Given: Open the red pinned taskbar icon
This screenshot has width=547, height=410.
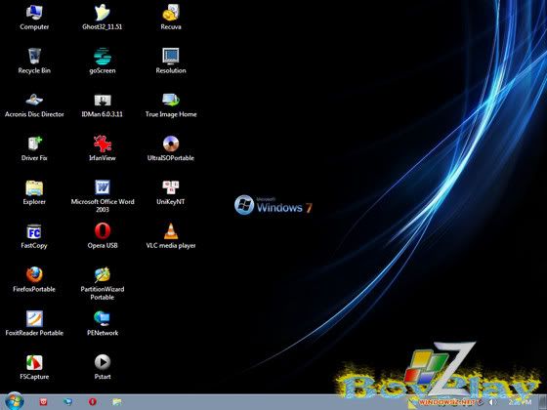Looking at the screenshot, I should (43, 402).
